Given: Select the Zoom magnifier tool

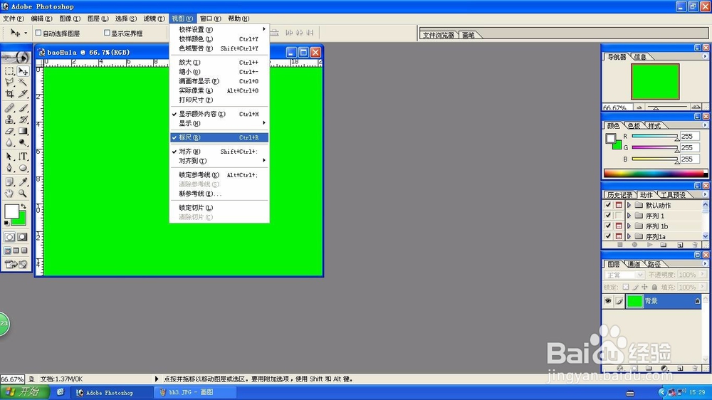Looking at the screenshot, I should tap(23, 194).
